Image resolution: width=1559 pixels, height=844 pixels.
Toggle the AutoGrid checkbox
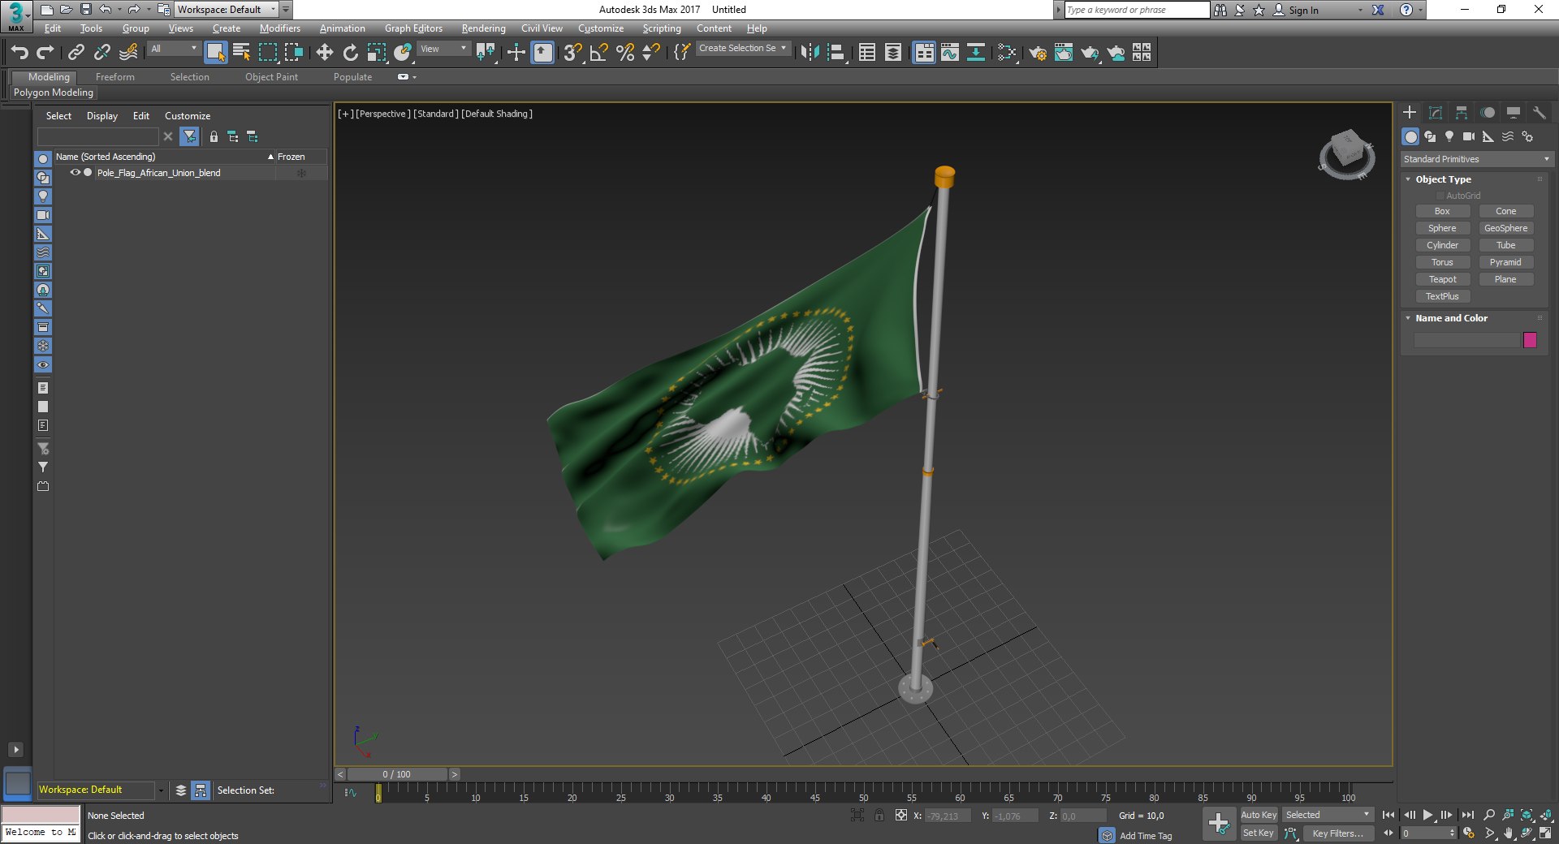[x=1440, y=196]
